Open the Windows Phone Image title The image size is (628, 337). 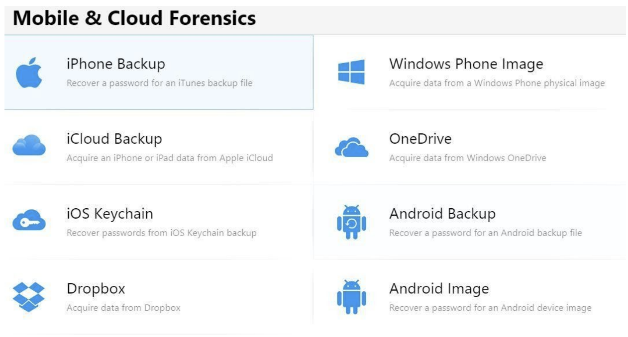coord(466,64)
